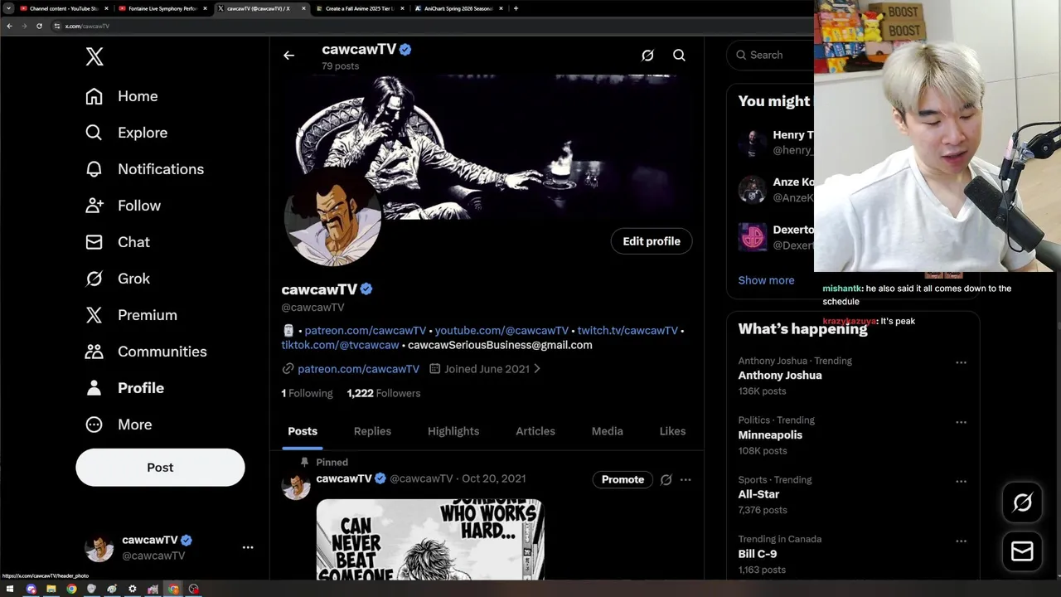The image size is (1061, 597).
Task: Open a new browser tab
Action: click(516, 8)
